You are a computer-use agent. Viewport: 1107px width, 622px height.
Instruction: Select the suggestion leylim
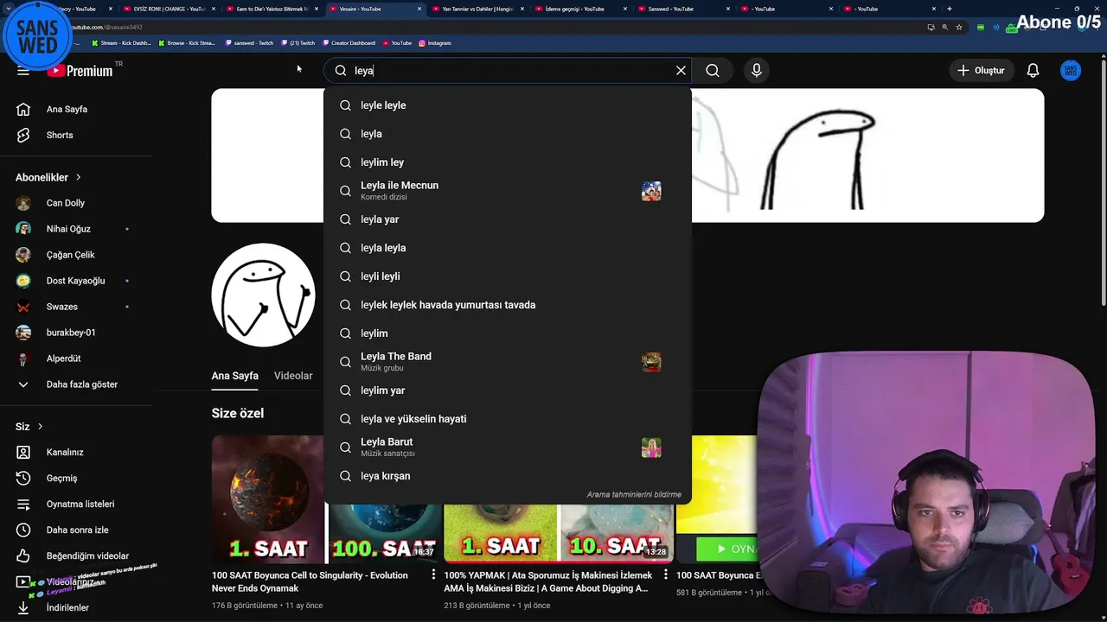[508, 333]
